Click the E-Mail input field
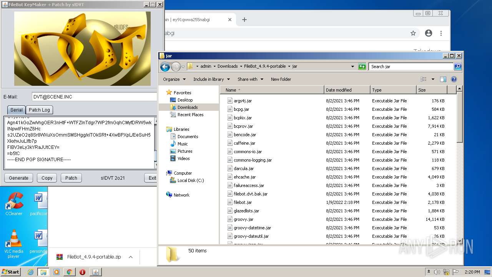Viewport: 492px width, 277px height. [95, 97]
